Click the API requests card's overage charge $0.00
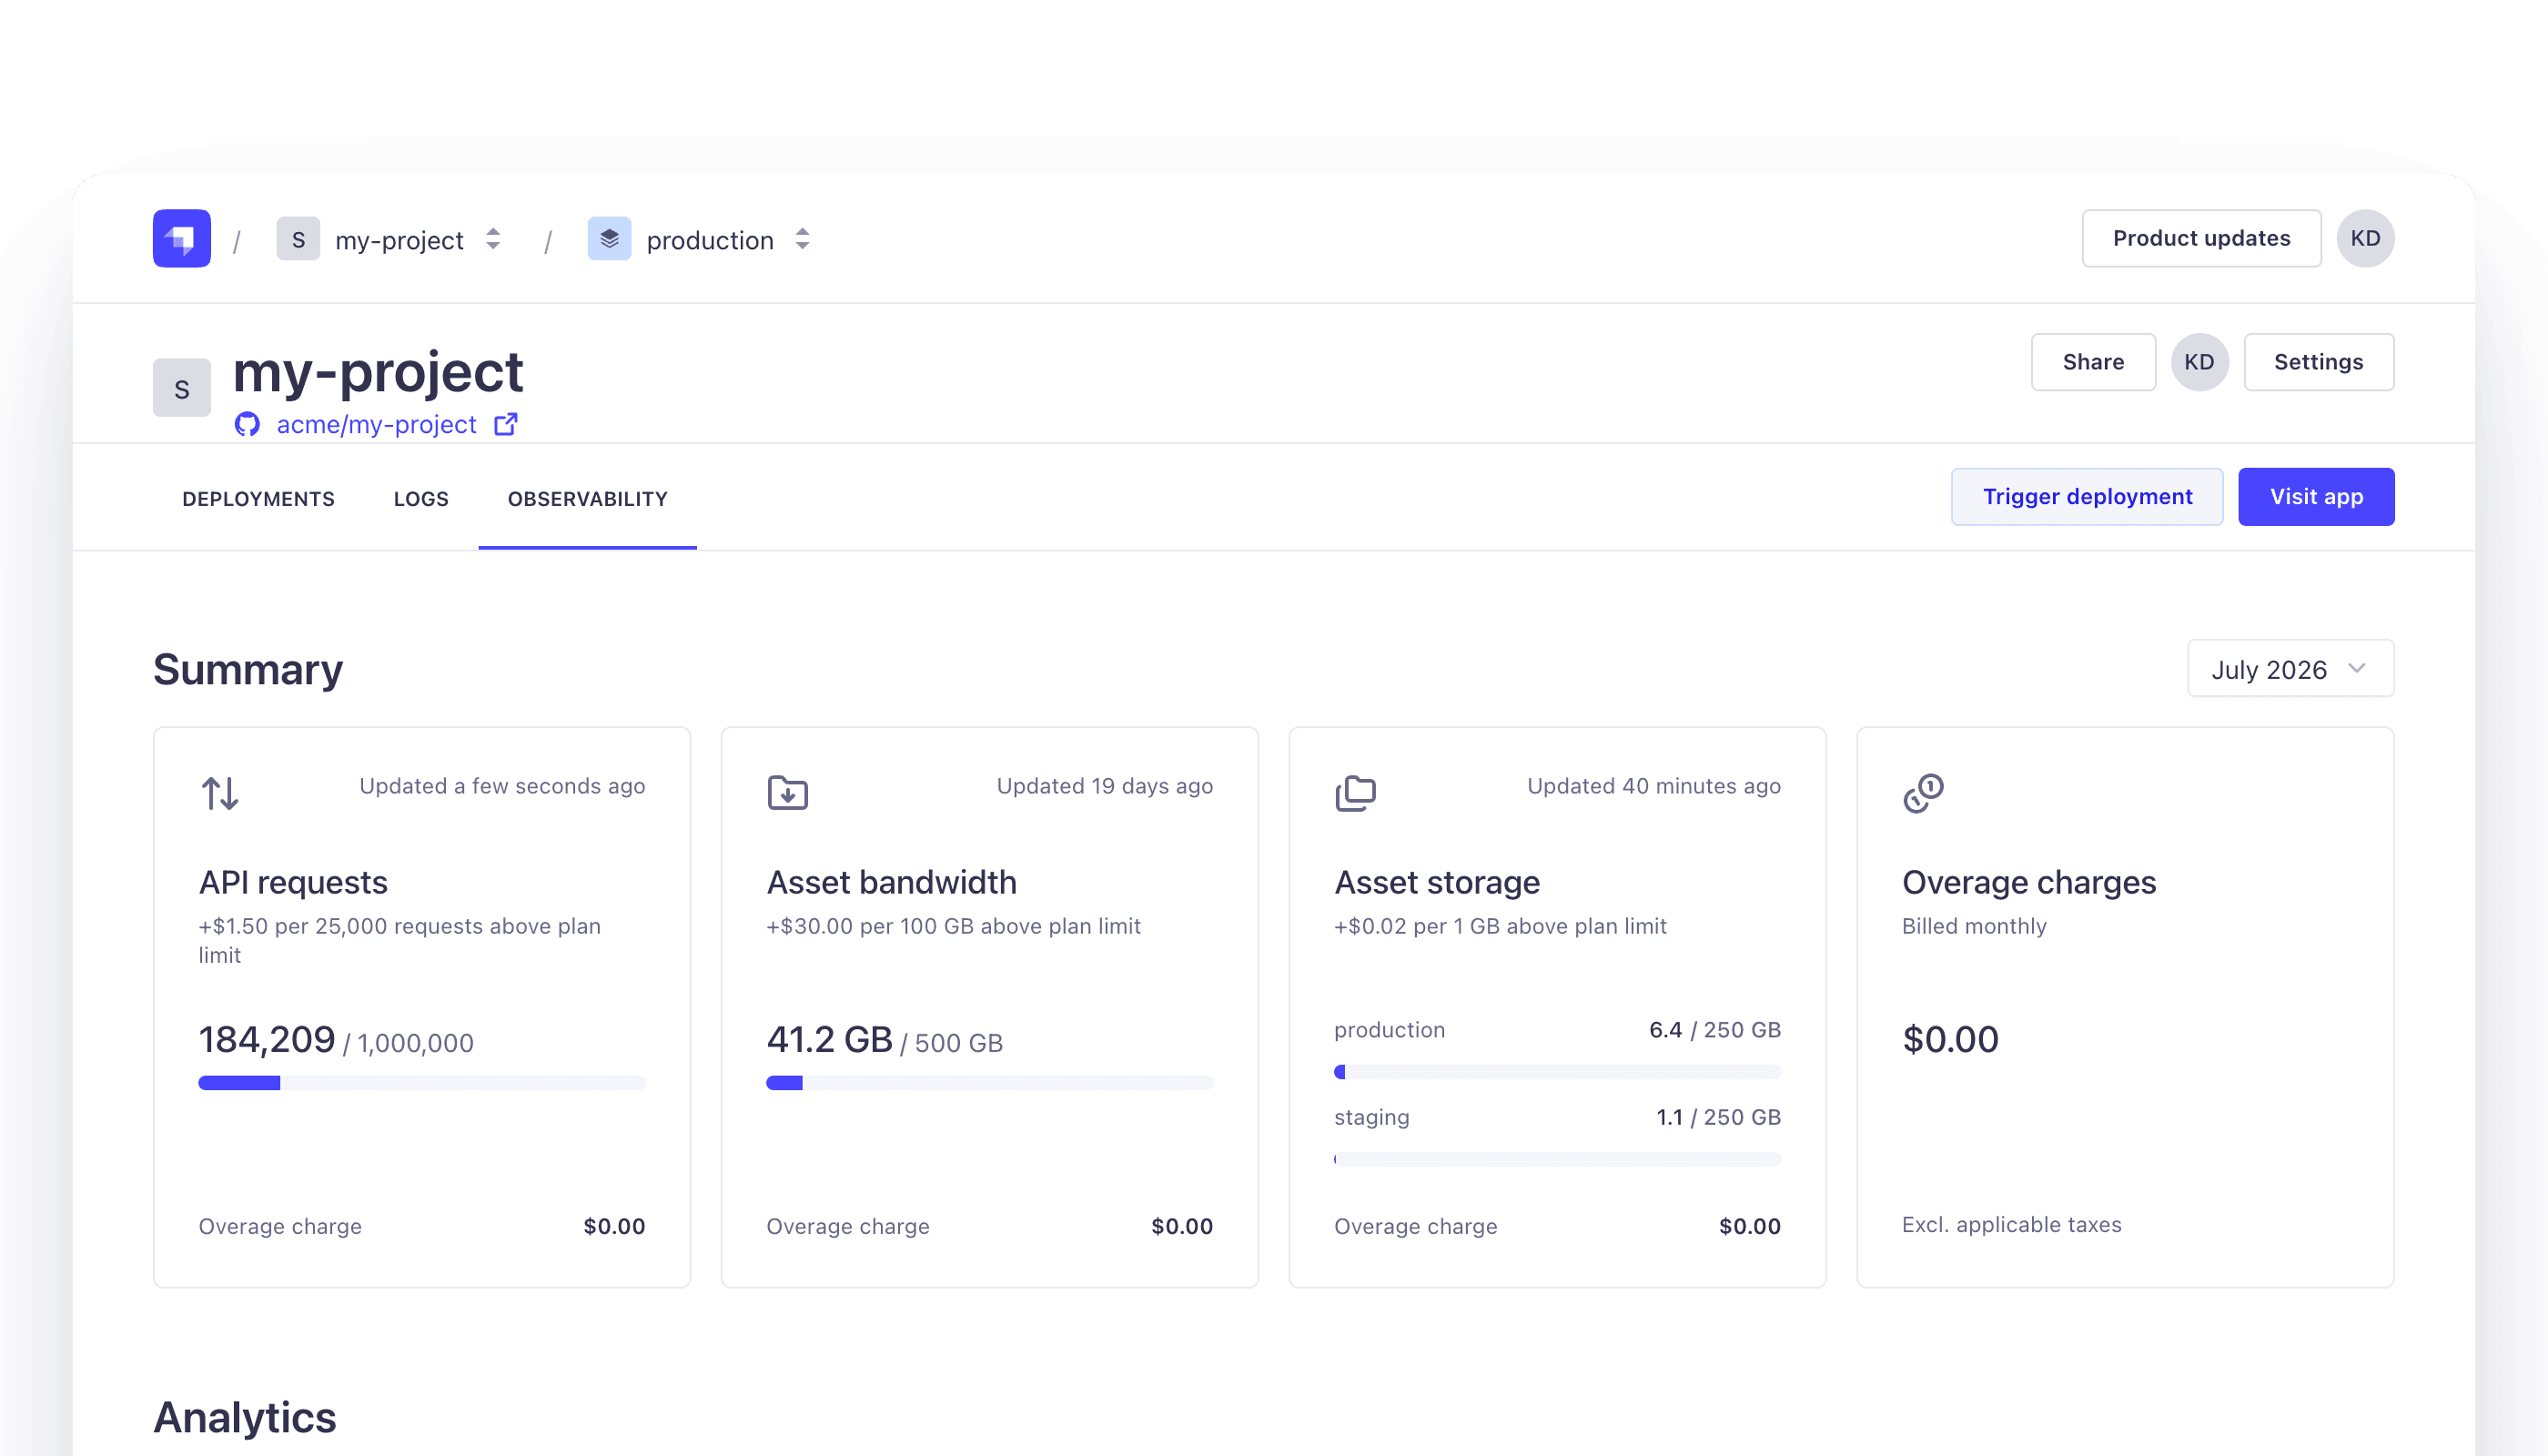This screenshot has height=1456, width=2548. click(x=614, y=1226)
